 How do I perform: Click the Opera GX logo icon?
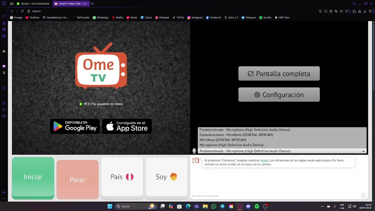coord(4,4)
